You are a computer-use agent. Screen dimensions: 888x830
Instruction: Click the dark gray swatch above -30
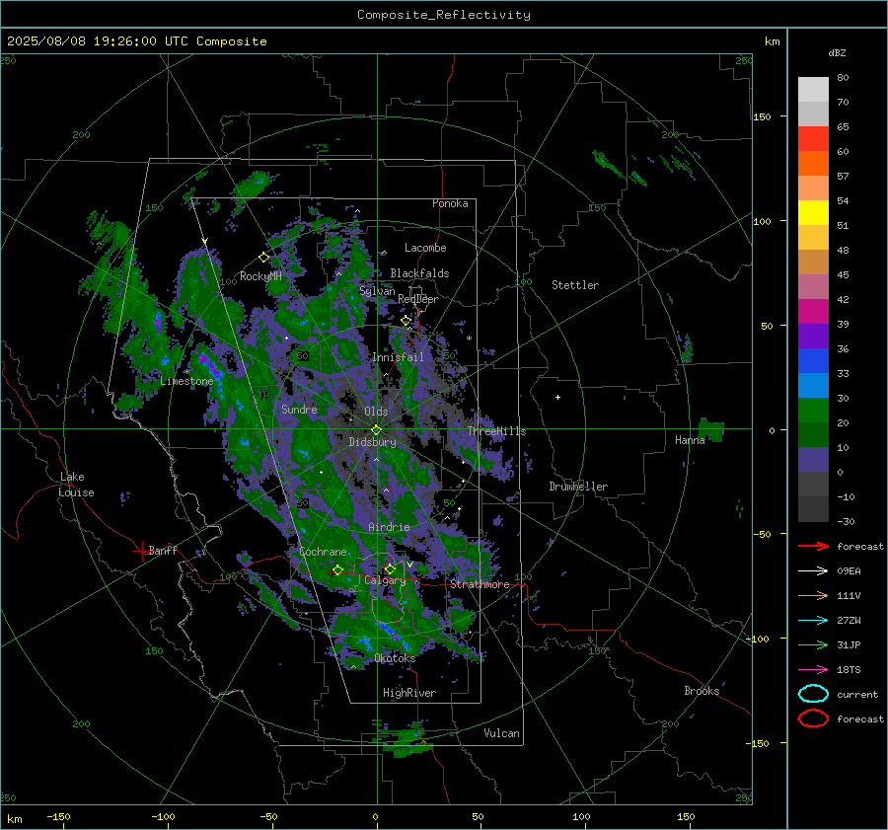[813, 509]
